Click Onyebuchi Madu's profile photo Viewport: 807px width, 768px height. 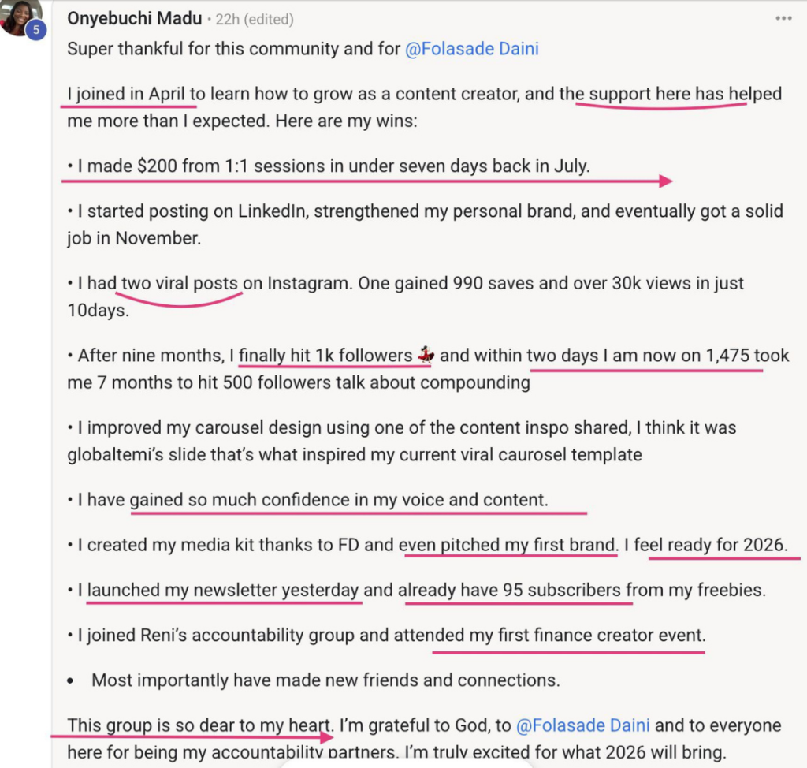[19, 16]
